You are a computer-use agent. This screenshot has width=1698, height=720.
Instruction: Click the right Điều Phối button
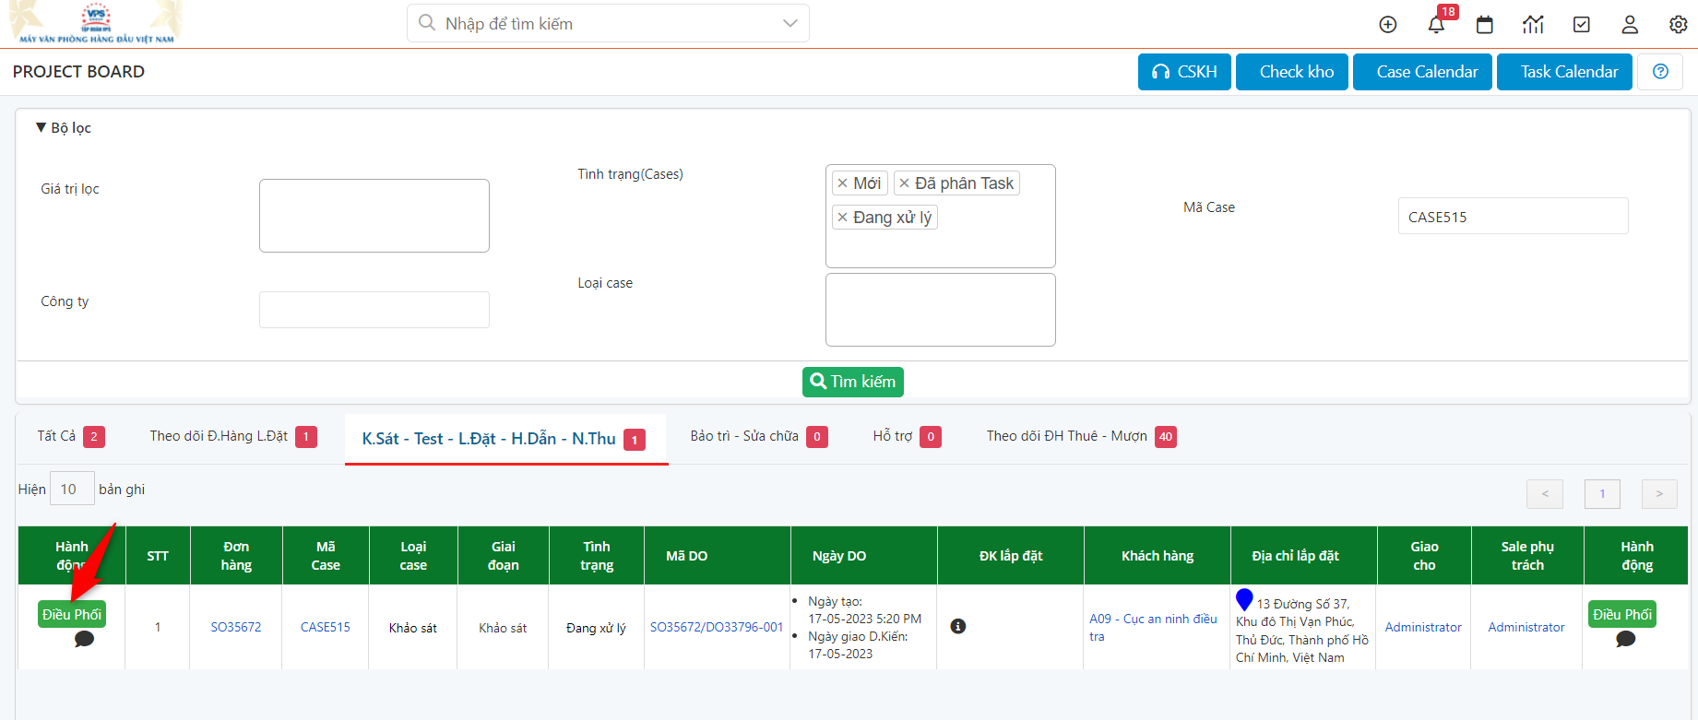tap(1622, 614)
